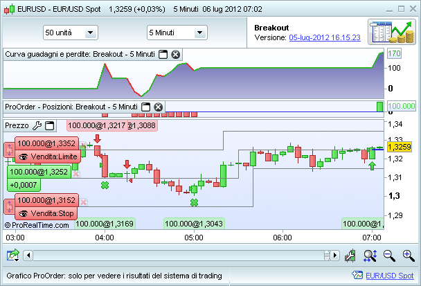Maximize the ProOrder Posizioni panel
The width and height of the screenshot is (421, 286).
(146, 107)
